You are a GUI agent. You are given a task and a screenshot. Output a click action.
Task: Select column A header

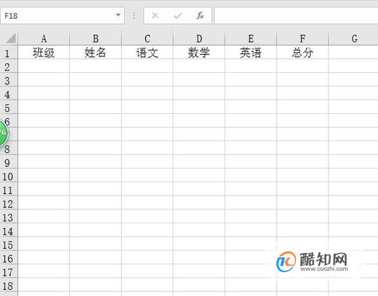pos(44,39)
